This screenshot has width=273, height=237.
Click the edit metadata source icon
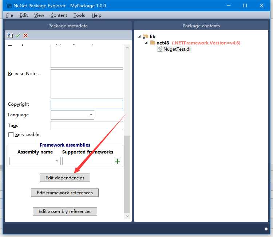pos(10,36)
